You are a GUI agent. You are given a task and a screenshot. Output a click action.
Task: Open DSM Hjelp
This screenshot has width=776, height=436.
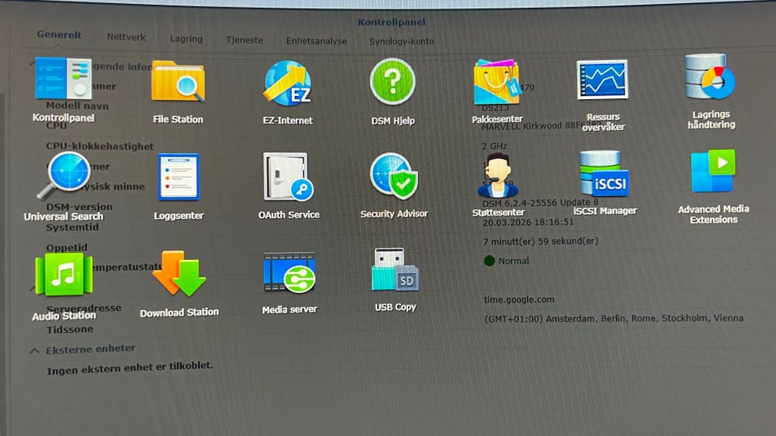coord(393,82)
